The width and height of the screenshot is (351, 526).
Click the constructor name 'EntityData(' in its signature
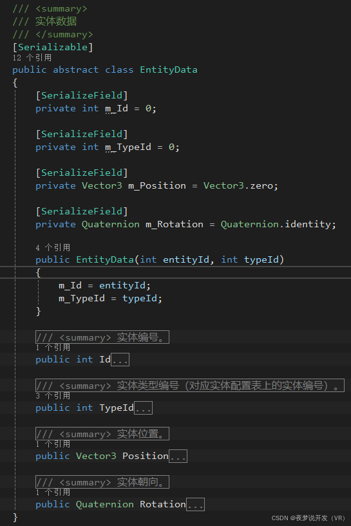click(x=108, y=259)
